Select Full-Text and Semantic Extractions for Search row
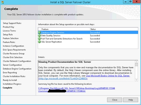This screenshot has height=105, width=141. (x=88, y=39)
